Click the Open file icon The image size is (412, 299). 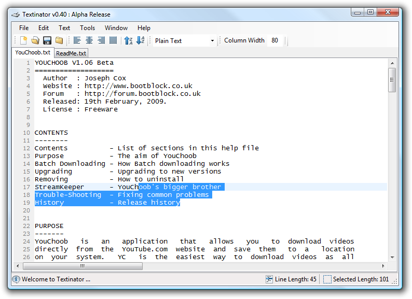tap(35, 40)
